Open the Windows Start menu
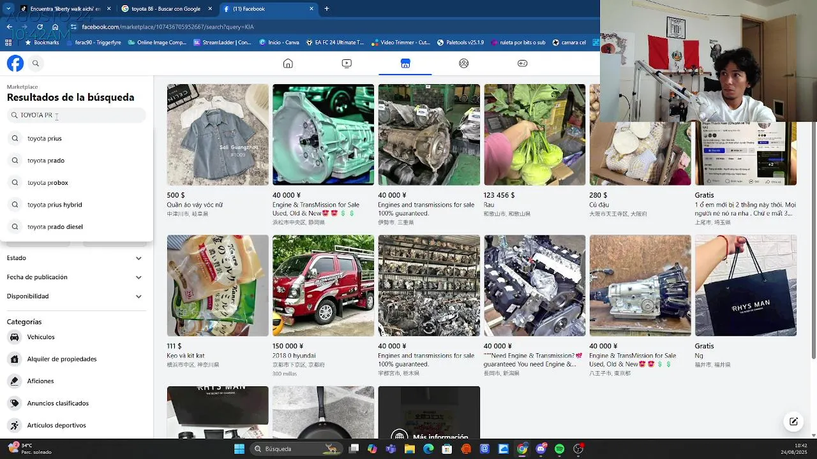 pos(239,449)
